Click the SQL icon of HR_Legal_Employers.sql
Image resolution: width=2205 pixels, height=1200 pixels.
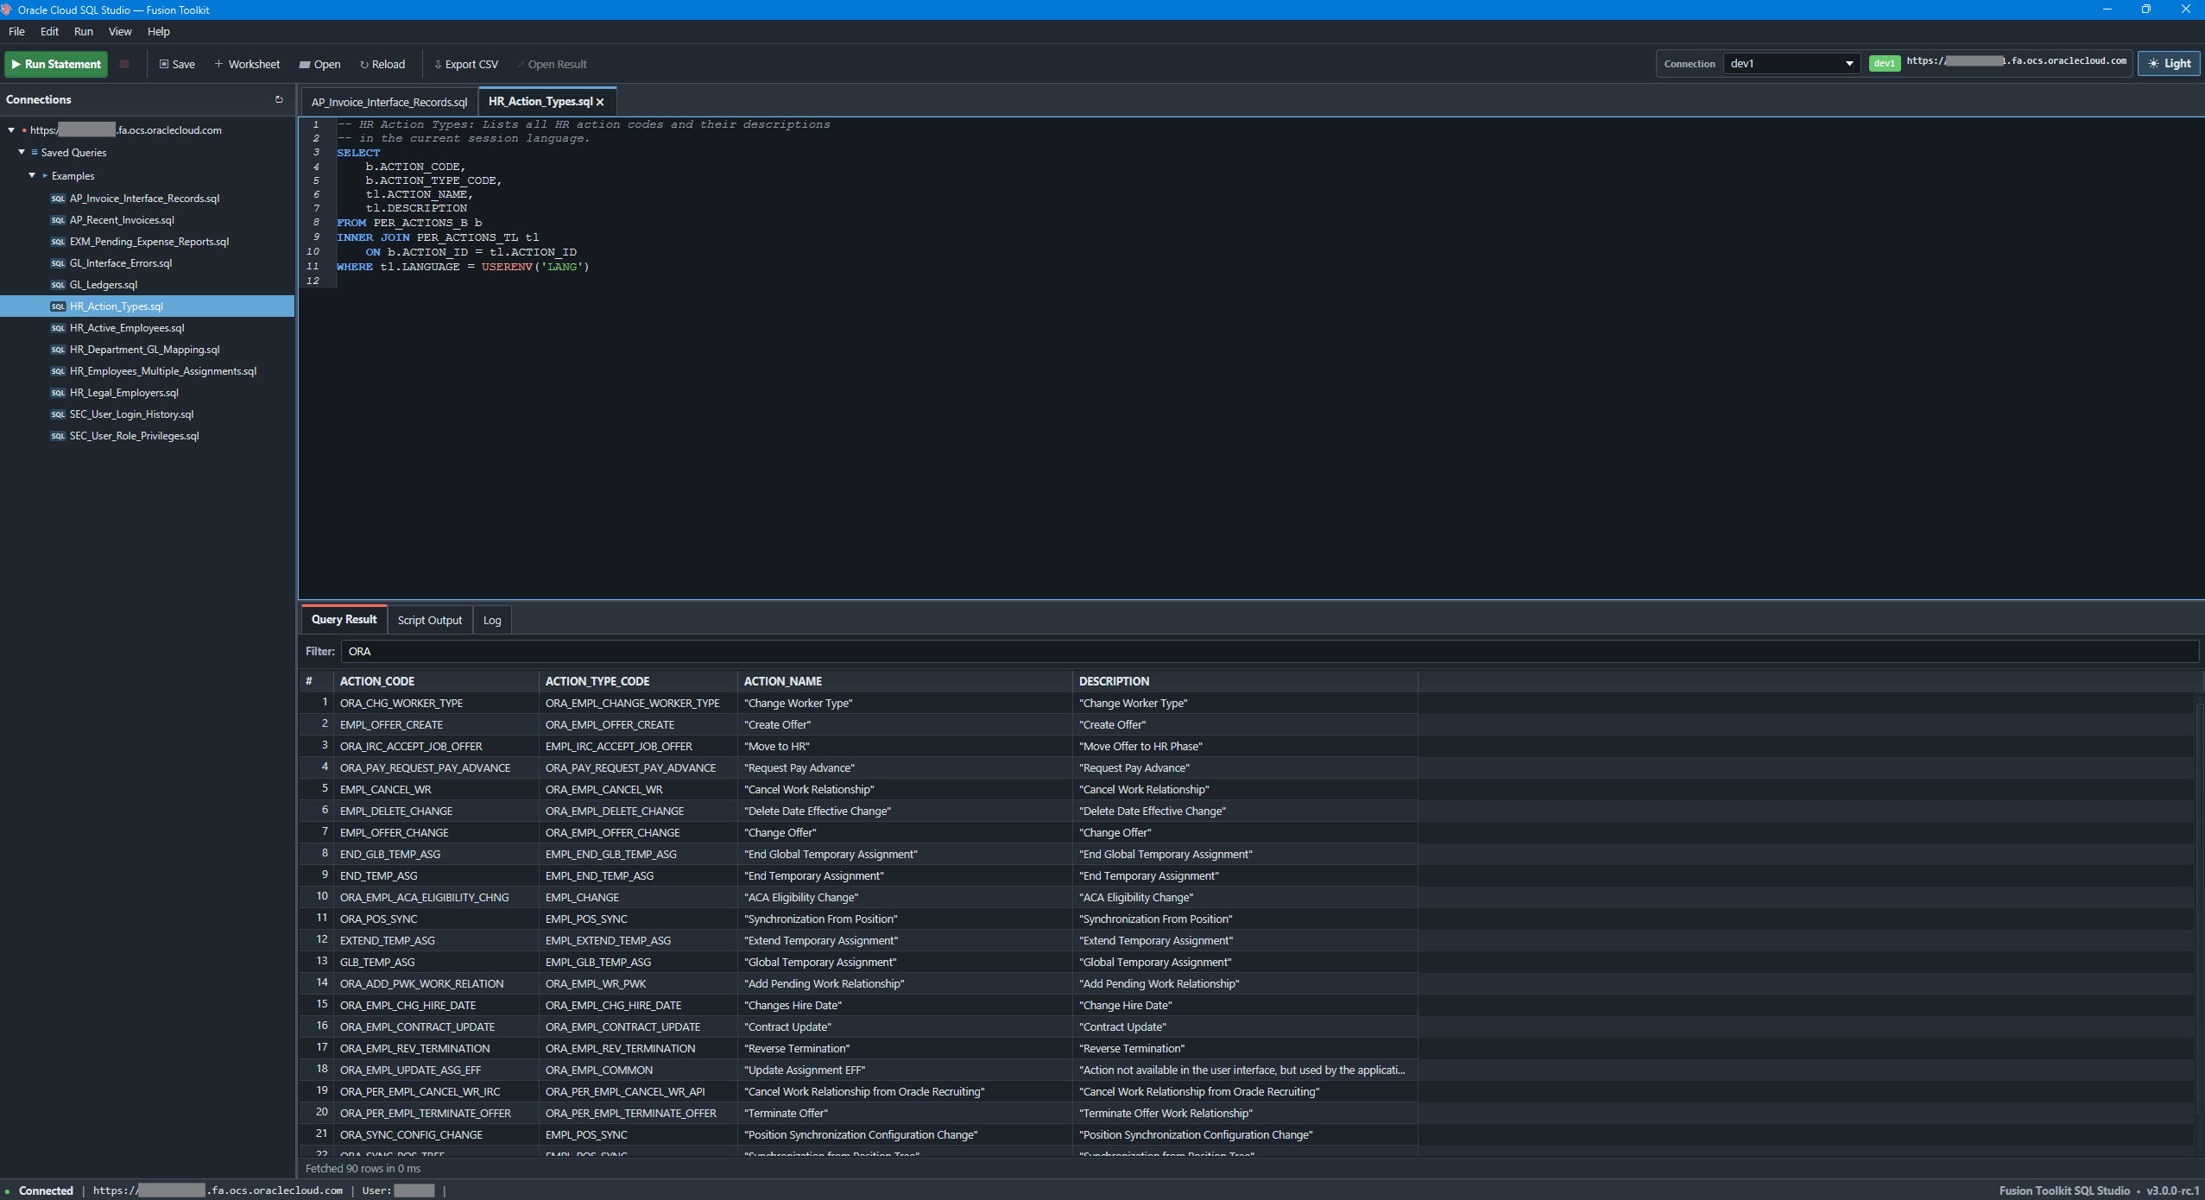[x=58, y=393]
